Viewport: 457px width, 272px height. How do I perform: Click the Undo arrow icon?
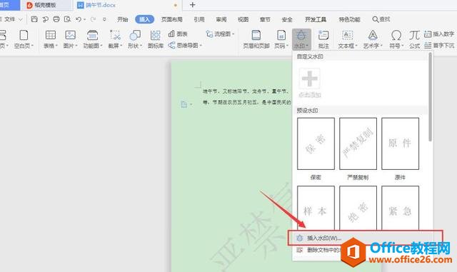tap(79, 19)
